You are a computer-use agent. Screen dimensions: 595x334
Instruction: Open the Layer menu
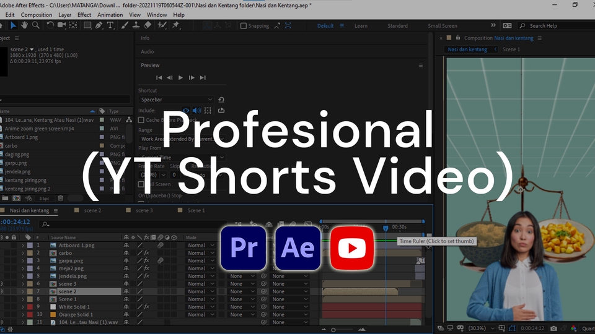(64, 15)
